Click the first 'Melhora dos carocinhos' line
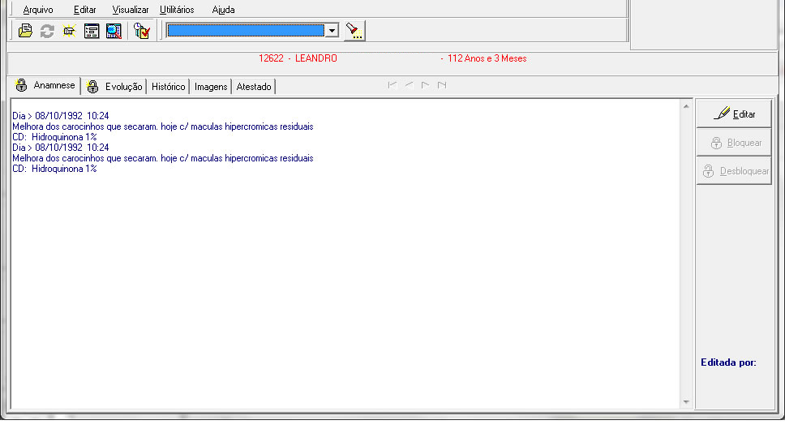 coord(163,127)
